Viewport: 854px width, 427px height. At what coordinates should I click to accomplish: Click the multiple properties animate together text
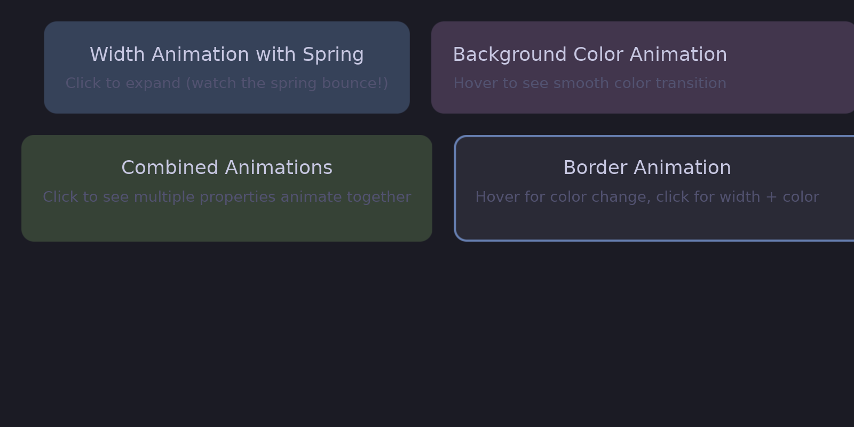pos(227,196)
